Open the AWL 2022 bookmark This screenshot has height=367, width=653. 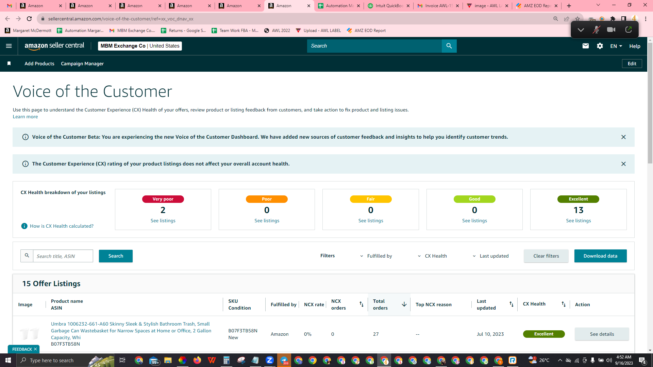(x=277, y=31)
